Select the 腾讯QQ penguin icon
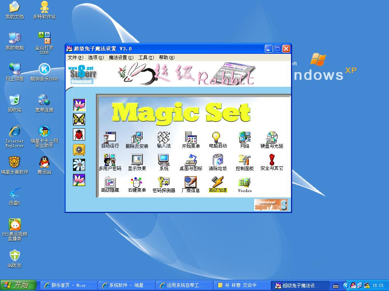This screenshot has width=389, height=291. pyautogui.click(x=44, y=165)
